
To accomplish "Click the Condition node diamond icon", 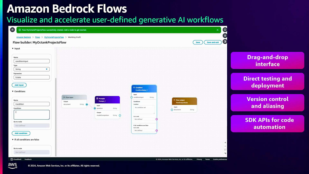I will click(x=134, y=88).
